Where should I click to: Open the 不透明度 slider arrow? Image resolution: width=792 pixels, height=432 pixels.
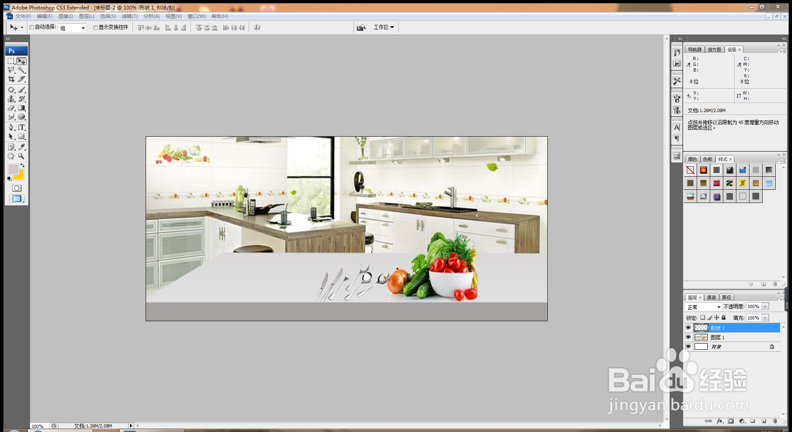(765, 306)
